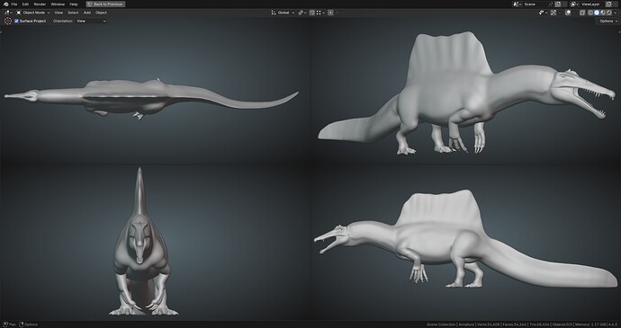Open the Render menu
Viewport: 621px width, 328px height.
(x=40, y=4)
